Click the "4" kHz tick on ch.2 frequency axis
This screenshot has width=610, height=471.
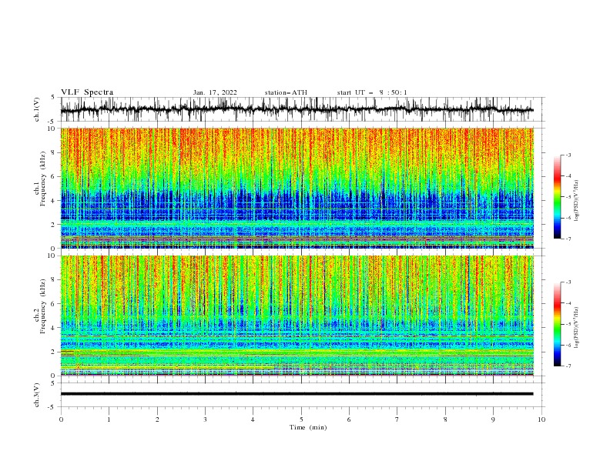click(x=54, y=328)
